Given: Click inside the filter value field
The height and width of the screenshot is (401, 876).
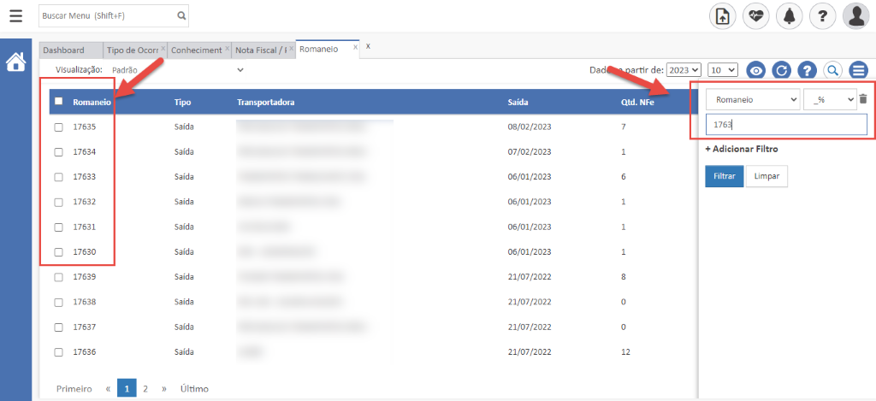Looking at the screenshot, I should click(785, 125).
